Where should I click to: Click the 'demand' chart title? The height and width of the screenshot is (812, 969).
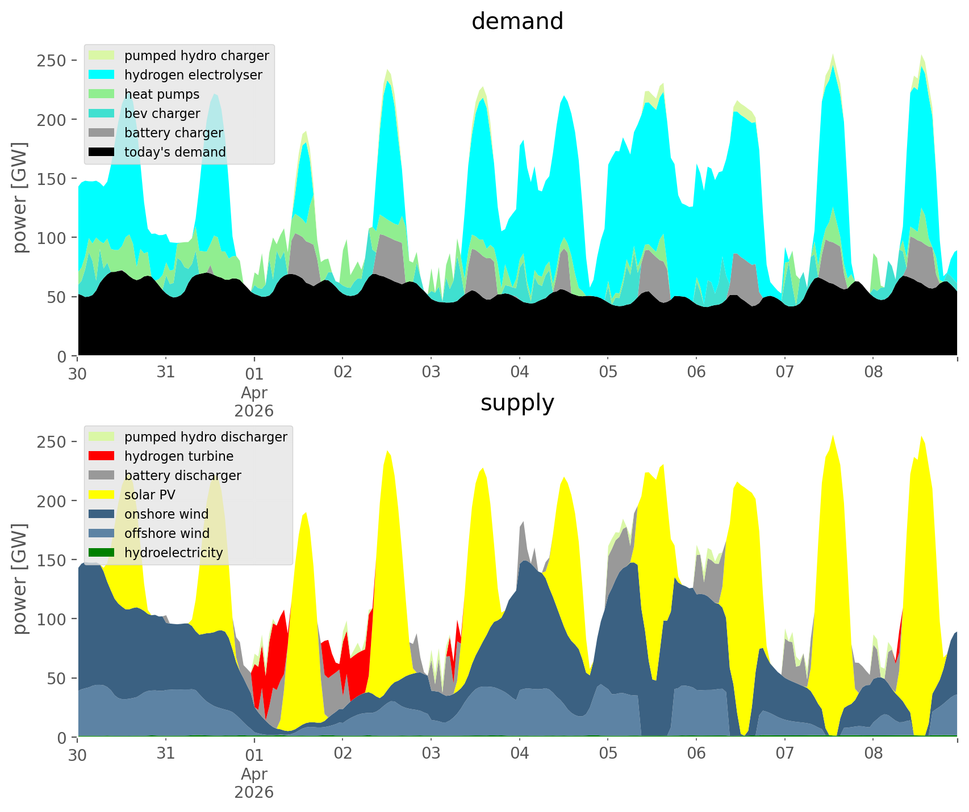click(517, 22)
